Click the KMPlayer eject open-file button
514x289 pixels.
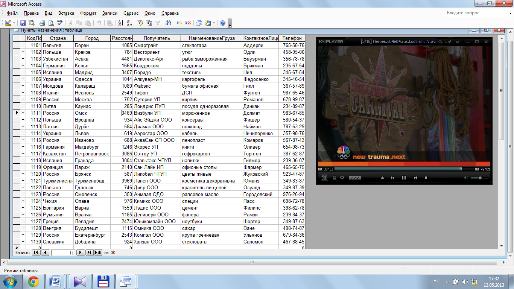tap(382, 178)
